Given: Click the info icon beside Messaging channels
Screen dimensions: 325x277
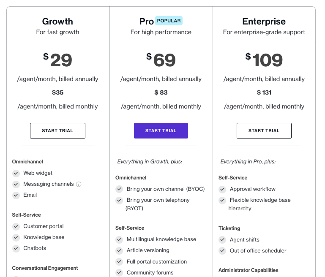Looking at the screenshot, I should click(79, 184).
